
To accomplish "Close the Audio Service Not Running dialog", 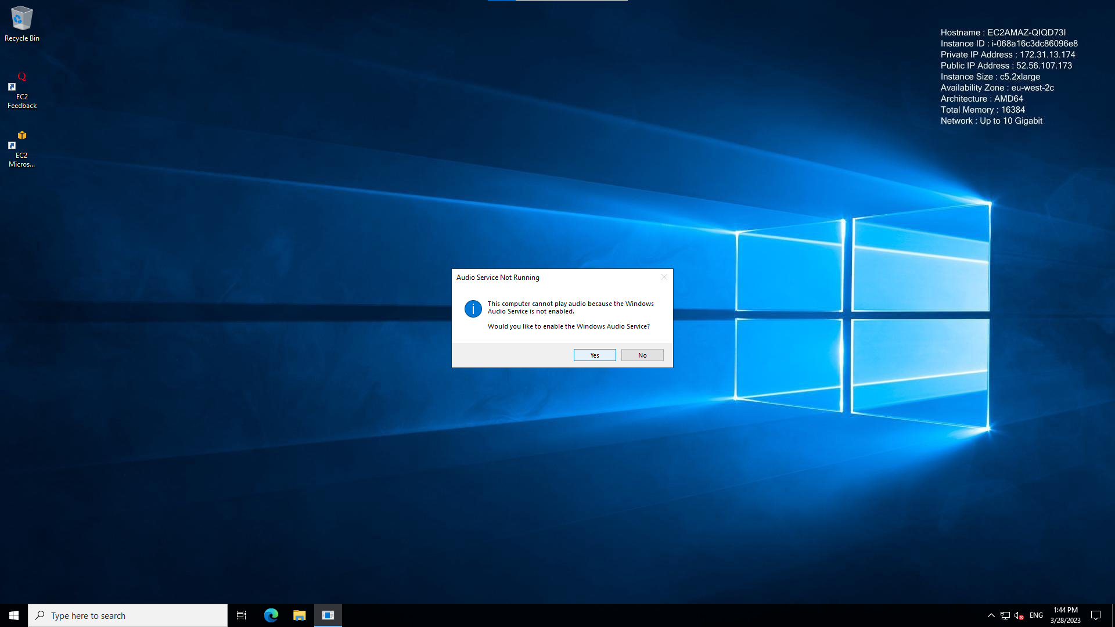I will tap(664, 277).
